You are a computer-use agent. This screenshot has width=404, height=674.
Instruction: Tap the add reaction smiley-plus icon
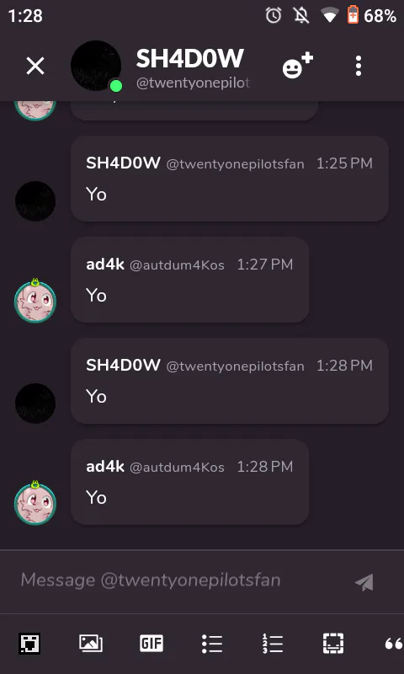297,66
